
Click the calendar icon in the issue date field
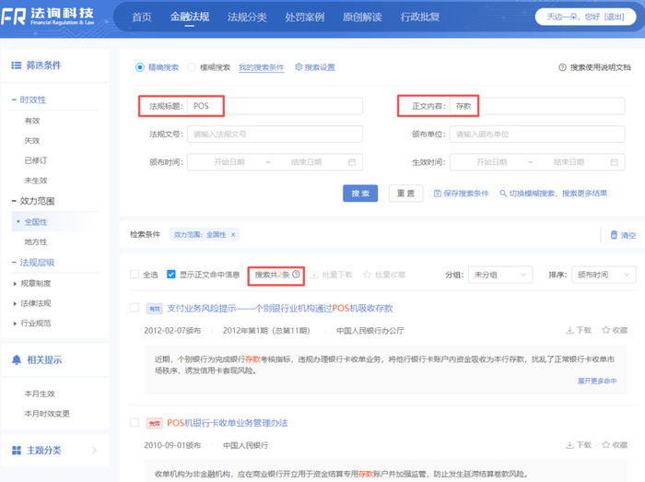coord(352,162)
